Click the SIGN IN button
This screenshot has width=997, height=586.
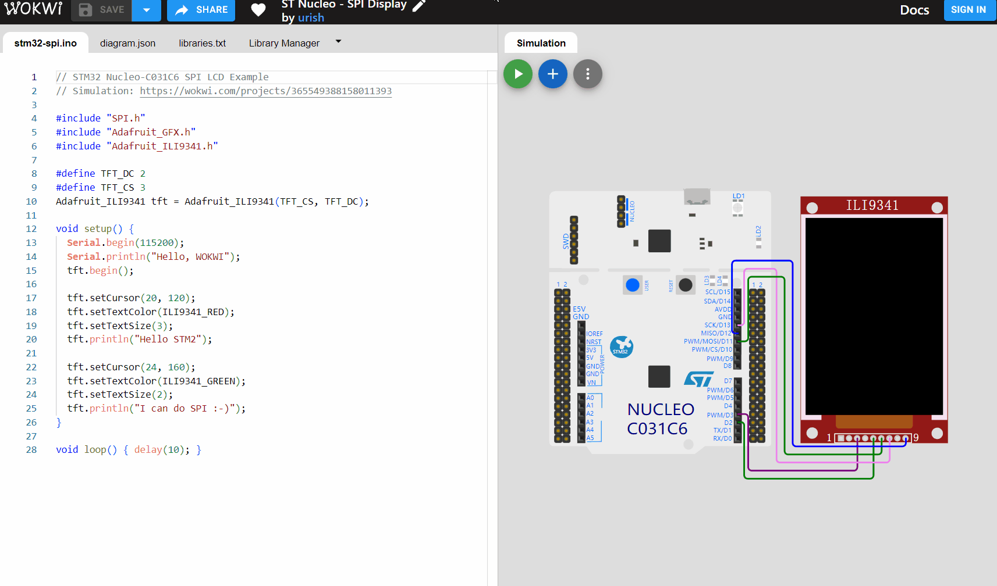tap(968, 10)
